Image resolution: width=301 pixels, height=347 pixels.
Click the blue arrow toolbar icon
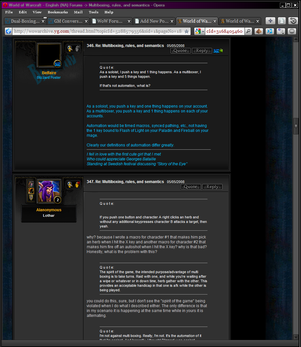270,31
